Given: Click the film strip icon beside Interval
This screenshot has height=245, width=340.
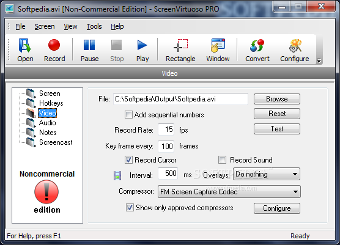Looking at the screenshot, I should [117, 175].
